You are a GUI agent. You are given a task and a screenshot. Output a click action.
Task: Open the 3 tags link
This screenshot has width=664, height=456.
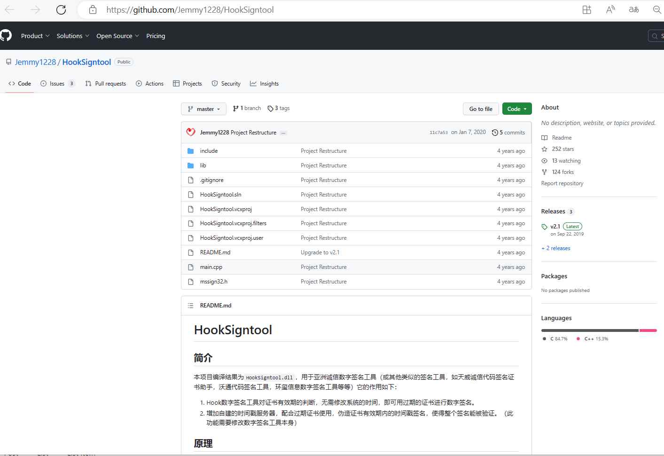pyautogui.click(x=279, y=108)
